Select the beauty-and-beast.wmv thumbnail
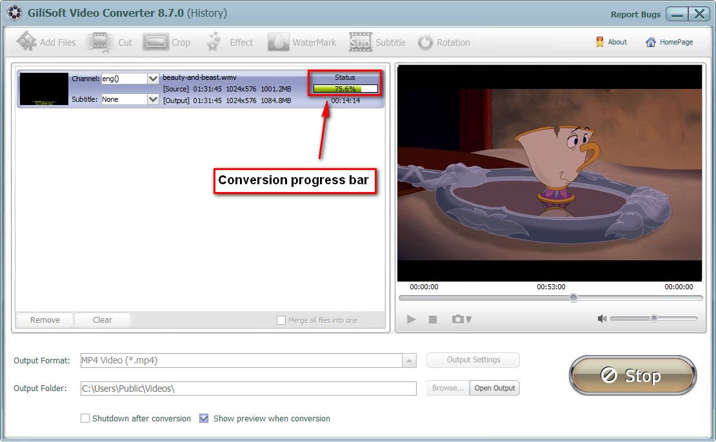Viewport: 716px width, 442px height. pos(44,89)
